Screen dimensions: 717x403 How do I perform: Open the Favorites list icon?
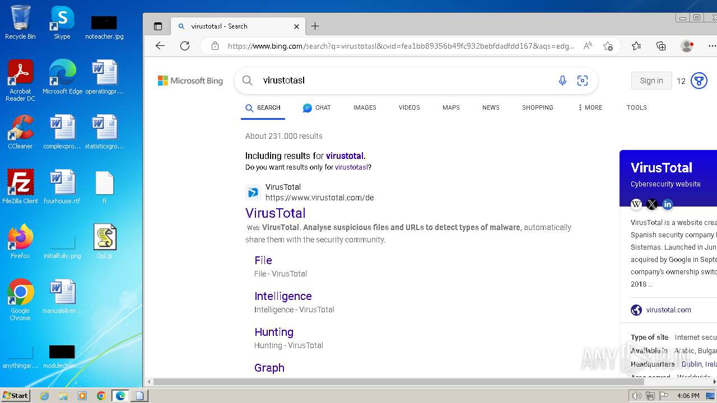point(636,46)
